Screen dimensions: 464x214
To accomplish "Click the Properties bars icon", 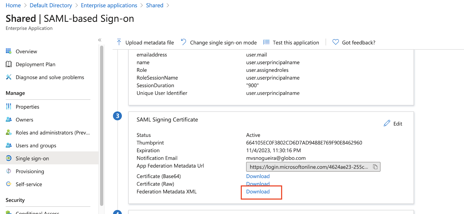I will (x=9, y=107).
